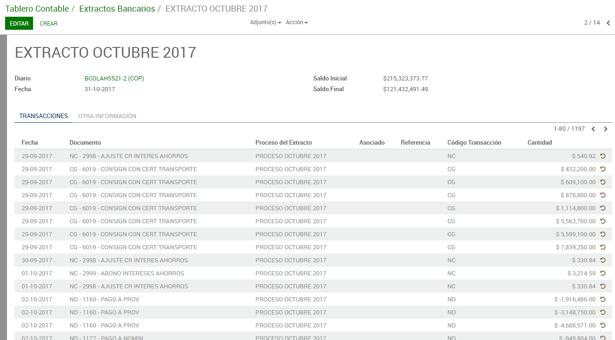The width and height of the screenshot is (615, 340).
Task: Open the BCOLAH5521-2 (COP) journal link
Action: coord(114,79)
